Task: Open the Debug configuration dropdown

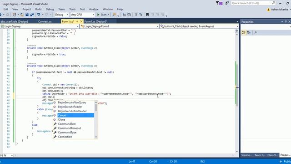Action: [67, 15]
